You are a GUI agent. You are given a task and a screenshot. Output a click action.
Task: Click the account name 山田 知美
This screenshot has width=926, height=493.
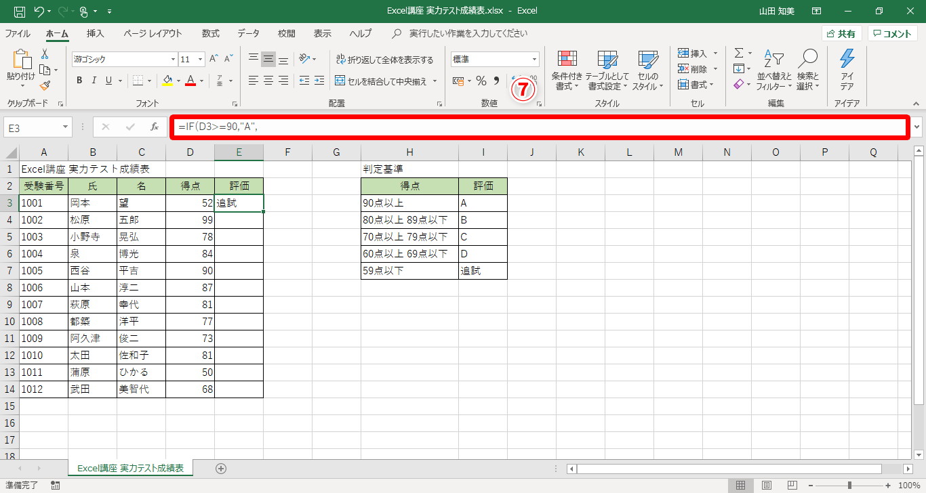(x=778, y=11)
